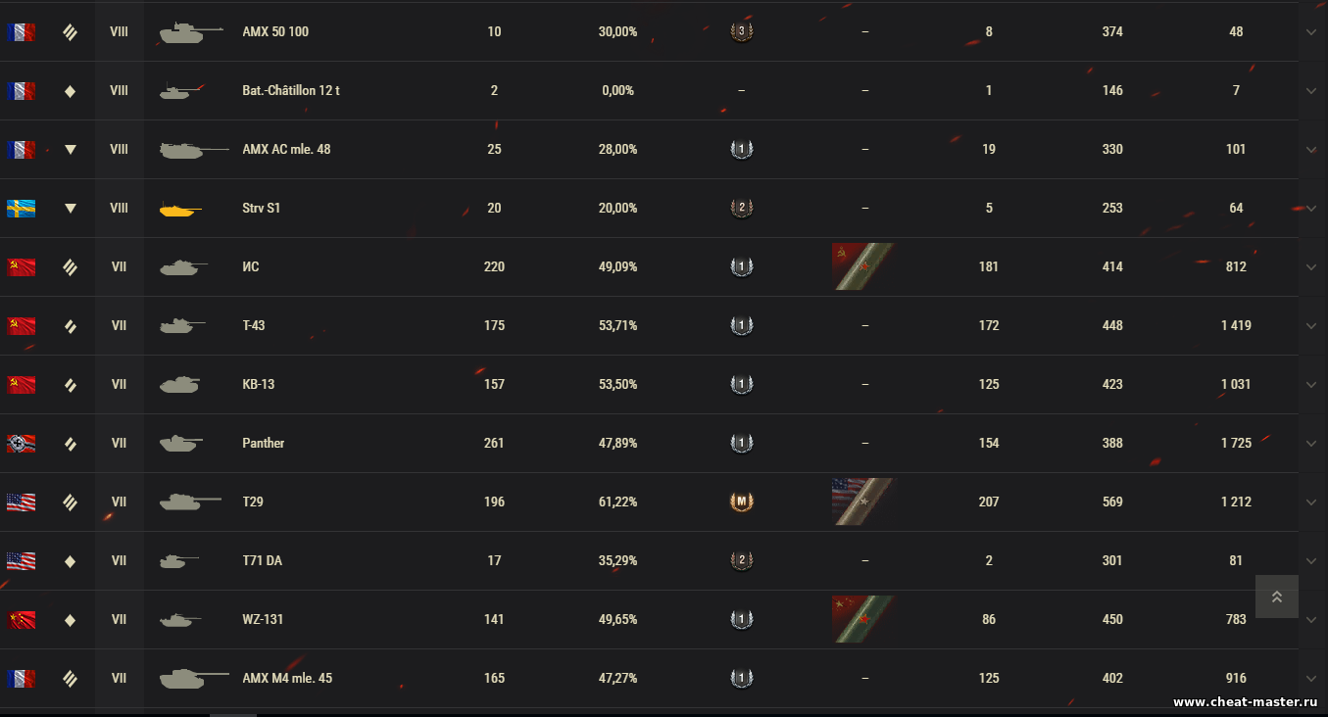
Task: Open the КВ-13 vehicle name link
Action: point(259,385)
